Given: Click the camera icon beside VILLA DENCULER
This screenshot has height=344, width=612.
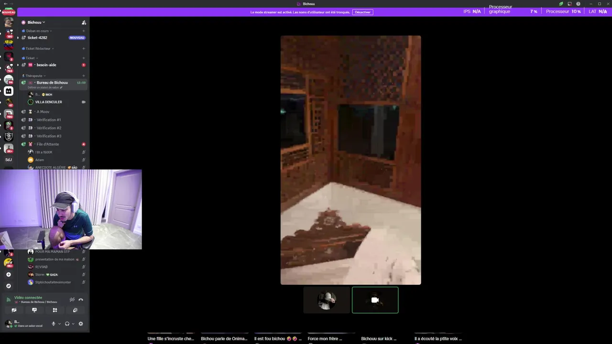Looking at the screenshot, I should click(x=84, y=102).
